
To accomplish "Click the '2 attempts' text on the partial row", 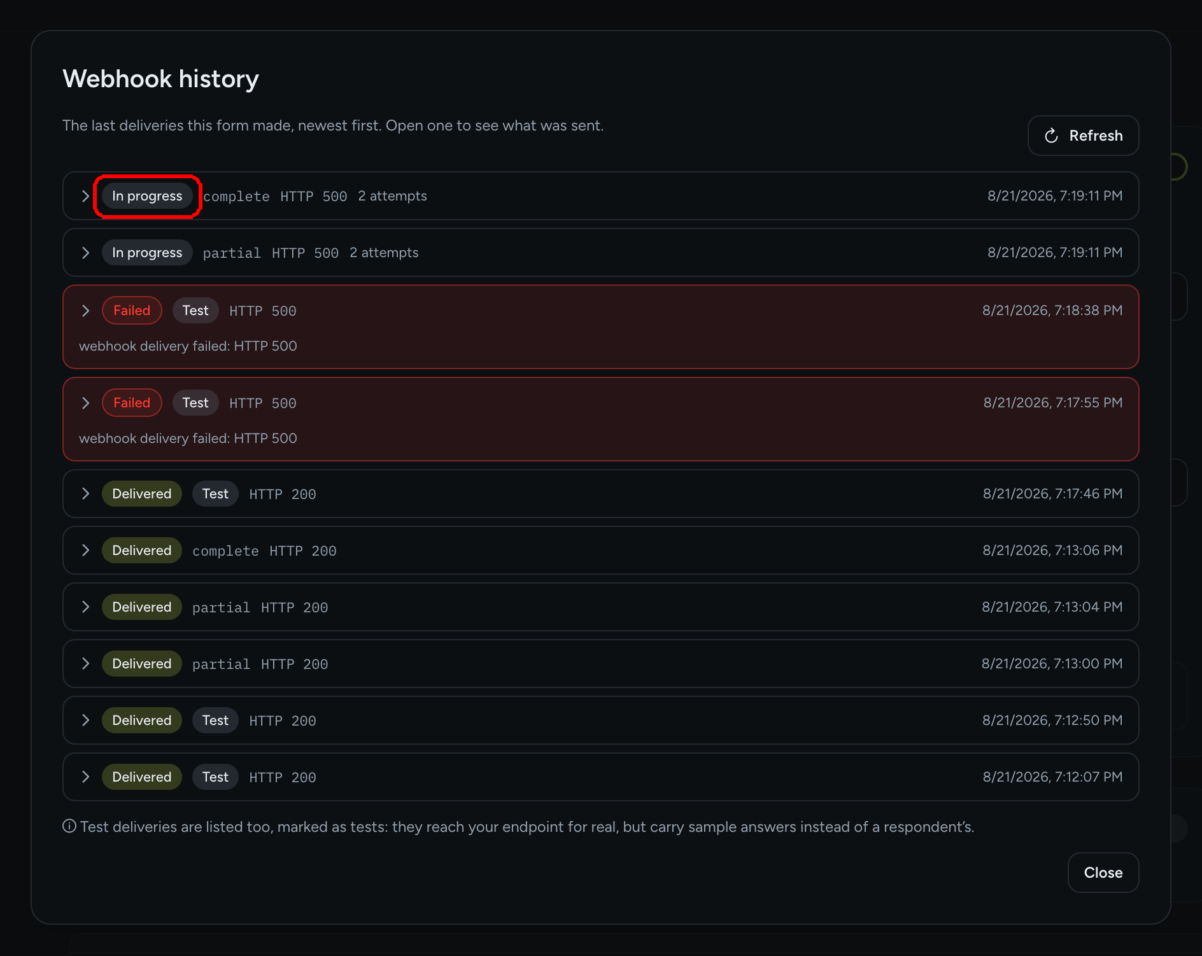I will tap(384, 253).
